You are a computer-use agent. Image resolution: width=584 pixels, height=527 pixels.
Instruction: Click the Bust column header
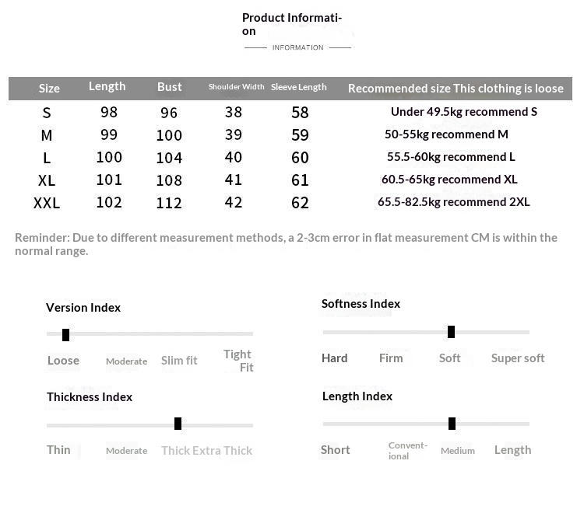point(169,87)
